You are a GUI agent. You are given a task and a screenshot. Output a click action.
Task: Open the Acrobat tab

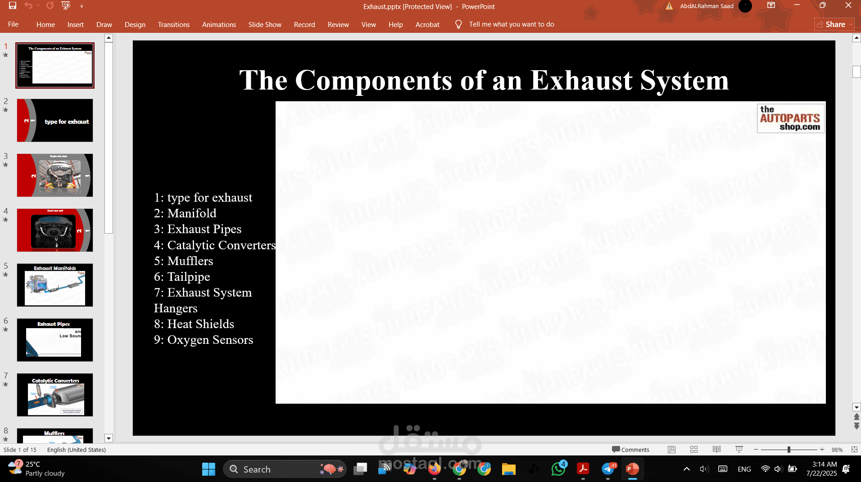[427, 24]
